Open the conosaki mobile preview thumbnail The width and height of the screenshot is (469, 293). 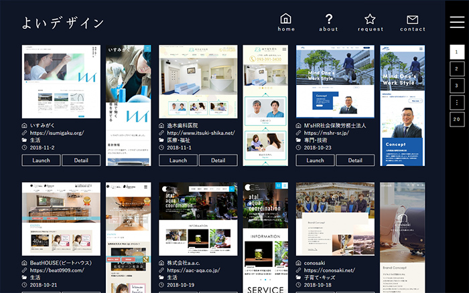[x=402, y=237]
